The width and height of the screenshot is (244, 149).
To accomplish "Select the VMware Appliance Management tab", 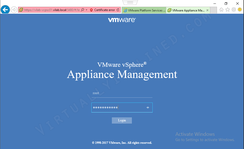I will (186, 10).
